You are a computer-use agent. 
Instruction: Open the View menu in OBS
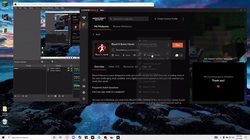point(25,8)
